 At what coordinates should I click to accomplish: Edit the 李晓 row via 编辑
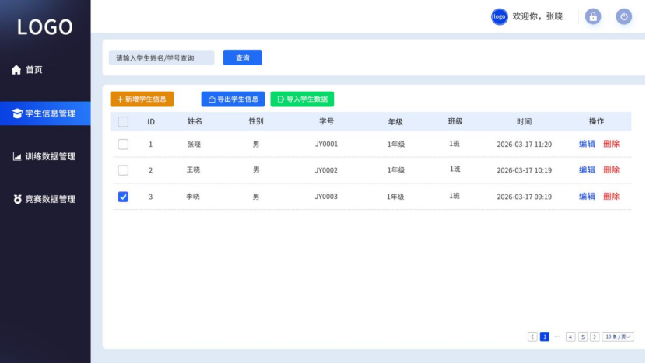click(x=587, y=197)
